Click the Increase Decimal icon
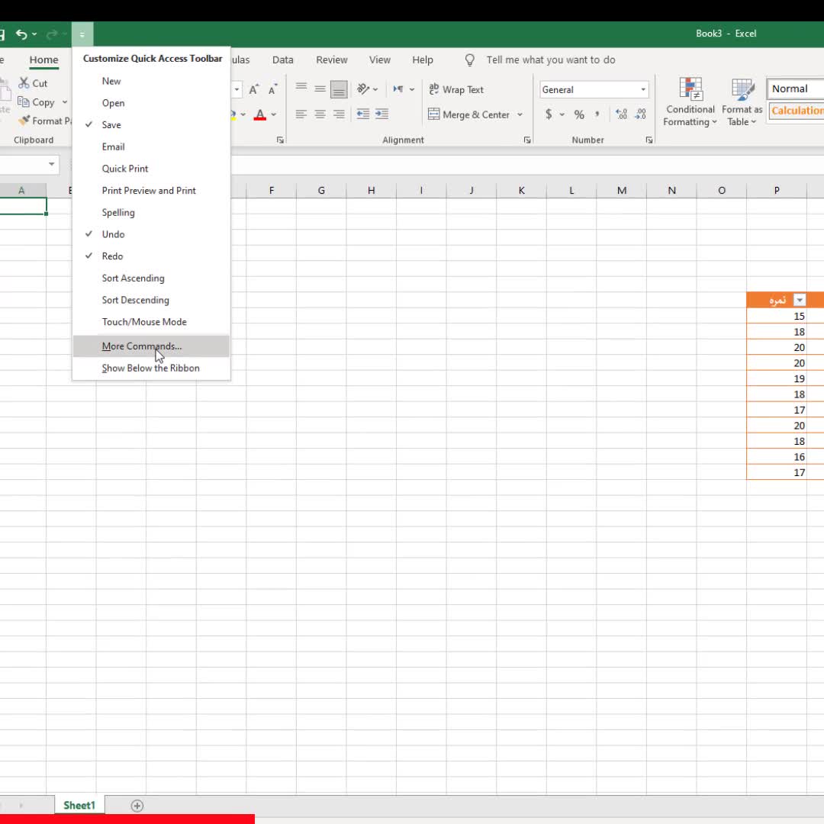Screen dimensions: 824x824 point(621,114)
